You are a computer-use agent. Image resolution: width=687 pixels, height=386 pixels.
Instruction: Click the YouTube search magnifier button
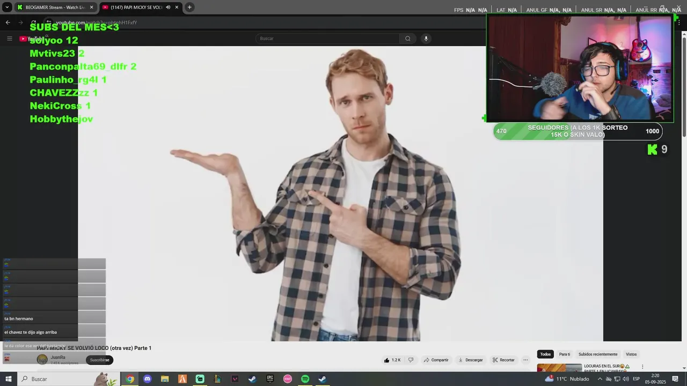click(x=408, y=39)
